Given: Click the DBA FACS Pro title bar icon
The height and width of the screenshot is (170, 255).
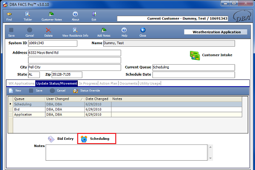Looking at the screenshot, I should pyautogui.click(x=6, y=5).
